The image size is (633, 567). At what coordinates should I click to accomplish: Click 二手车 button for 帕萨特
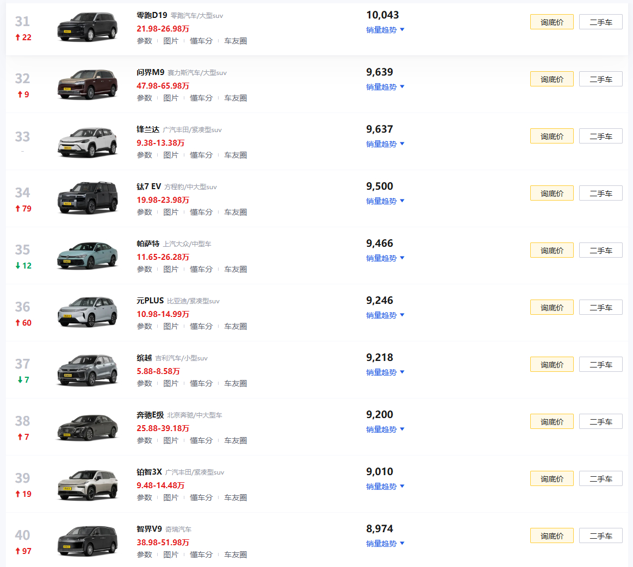(601, 250)
